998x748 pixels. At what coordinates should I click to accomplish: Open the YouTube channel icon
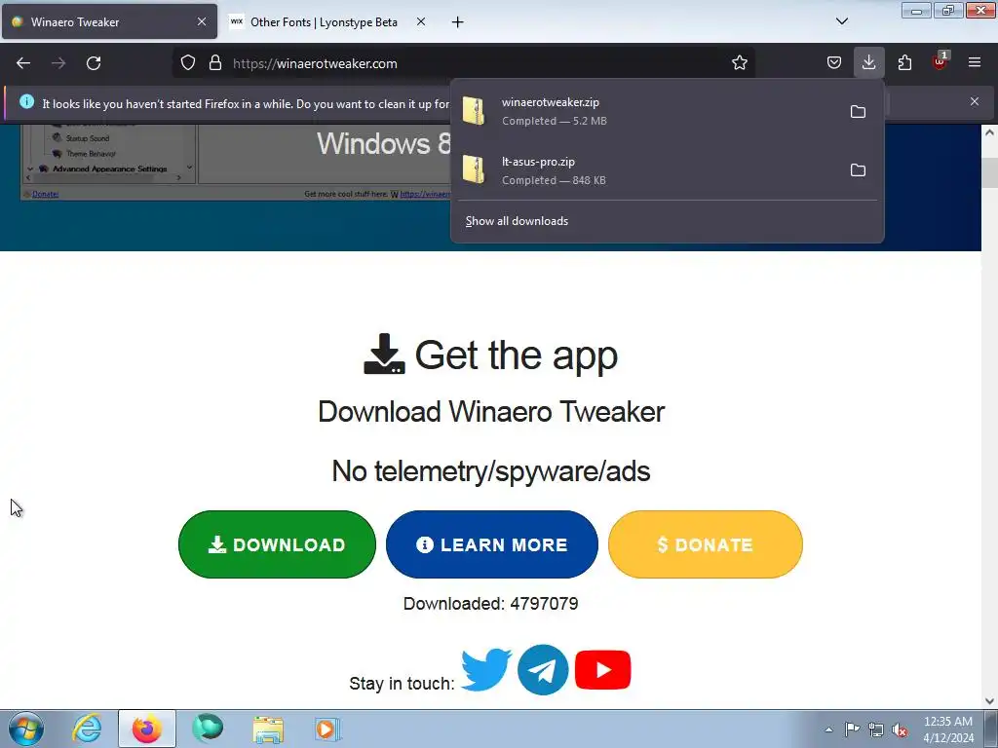pos(602,670)
